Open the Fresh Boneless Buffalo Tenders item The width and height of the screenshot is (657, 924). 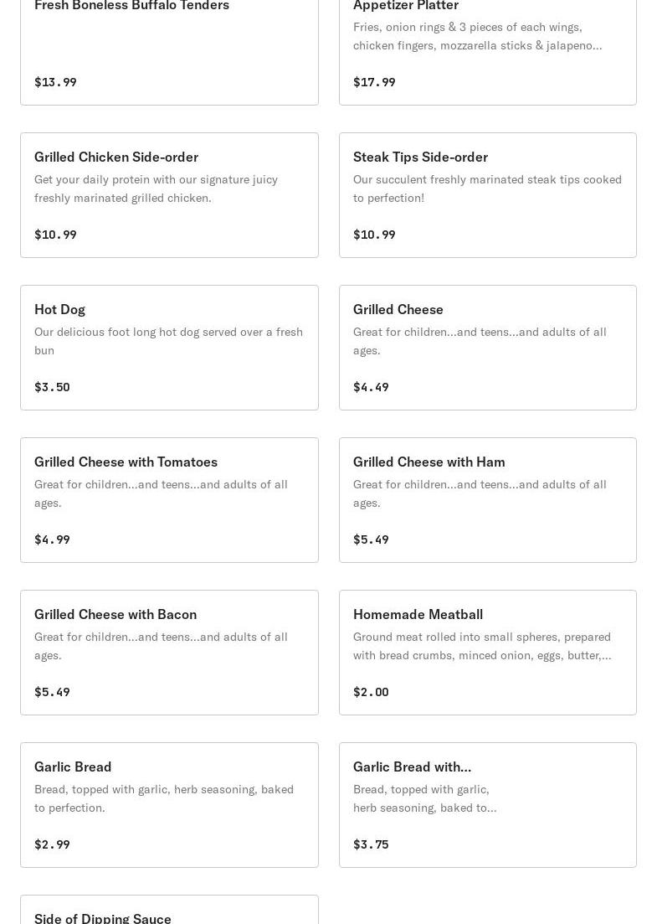coord(170,52)
